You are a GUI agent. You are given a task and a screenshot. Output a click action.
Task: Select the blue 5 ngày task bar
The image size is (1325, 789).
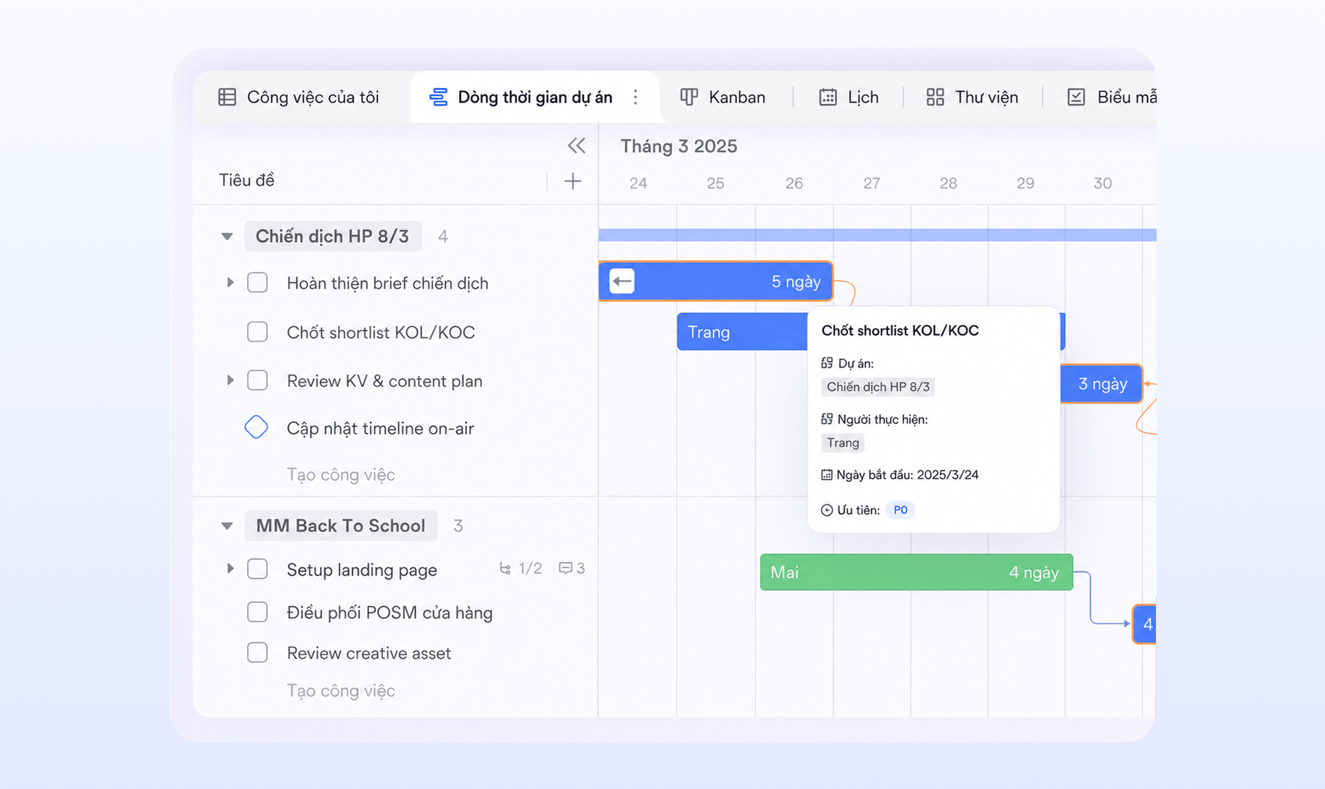pyautogui.click(x=716, y=281)
